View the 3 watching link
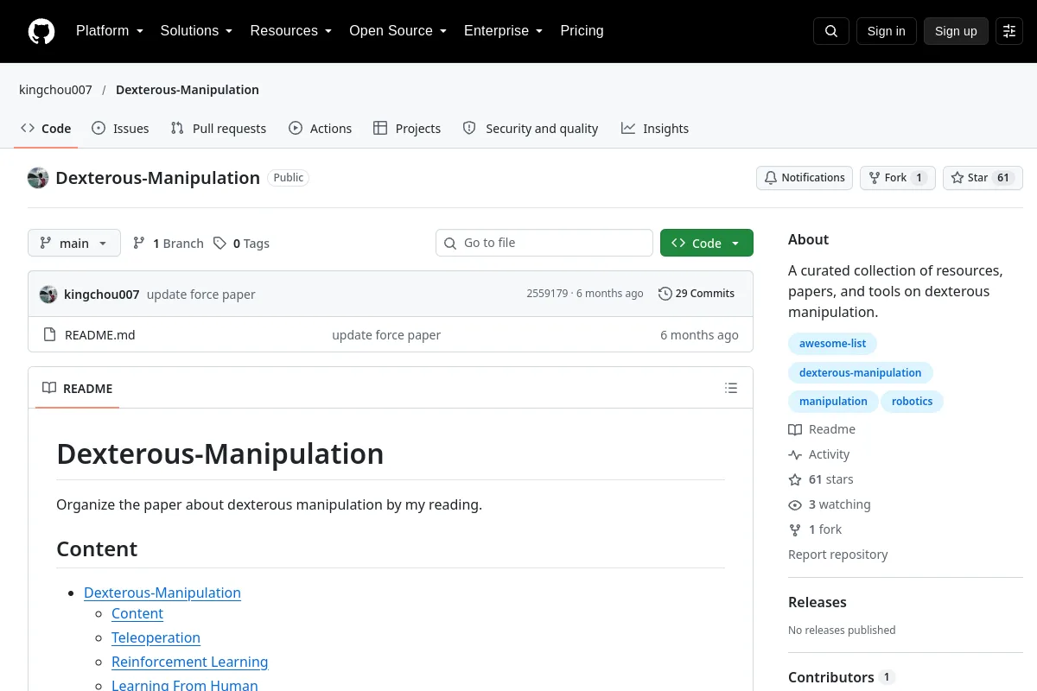The image size is (1037, 691). pyautogui.click(x=830, y=504)
